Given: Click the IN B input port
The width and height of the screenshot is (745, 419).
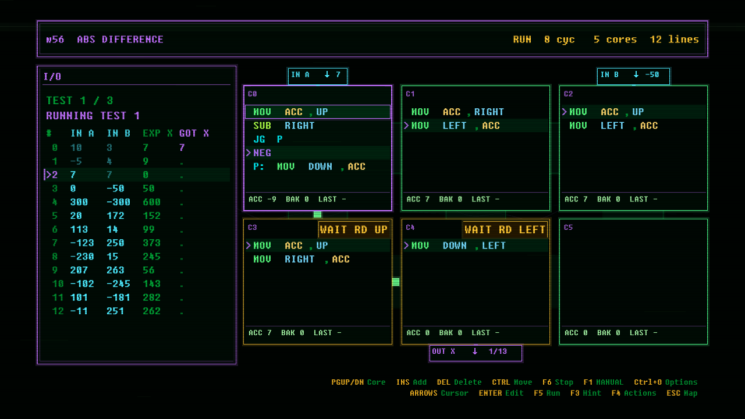Looking at the screenshot, I should tap(633, 76).
